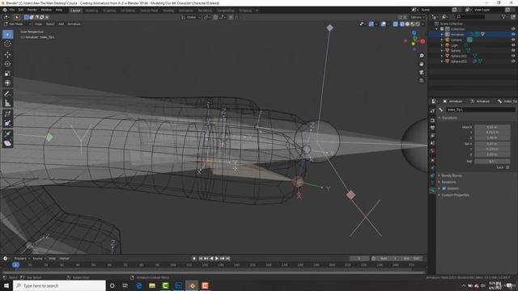Screen dimensions: 518x291
Task: Select the Transform tool
Action: pyautogui.click(x=7, y=83)
